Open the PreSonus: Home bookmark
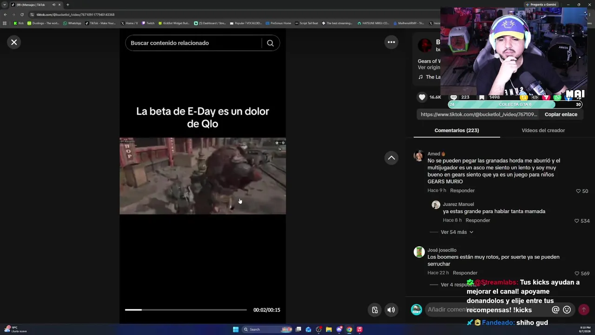The height and width of the screenshot is (335, 595). (x=278, y=23)
